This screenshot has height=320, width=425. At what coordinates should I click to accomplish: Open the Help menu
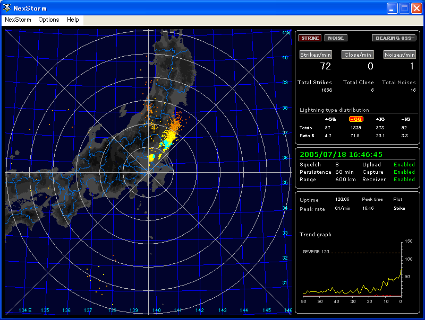pos(73,20)
